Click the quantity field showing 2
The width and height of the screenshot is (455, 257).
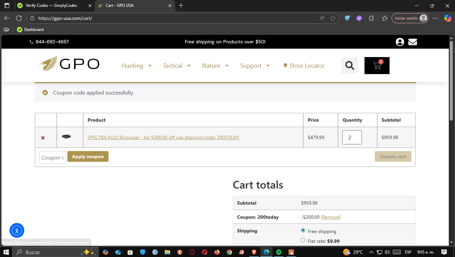pos(352,137)
